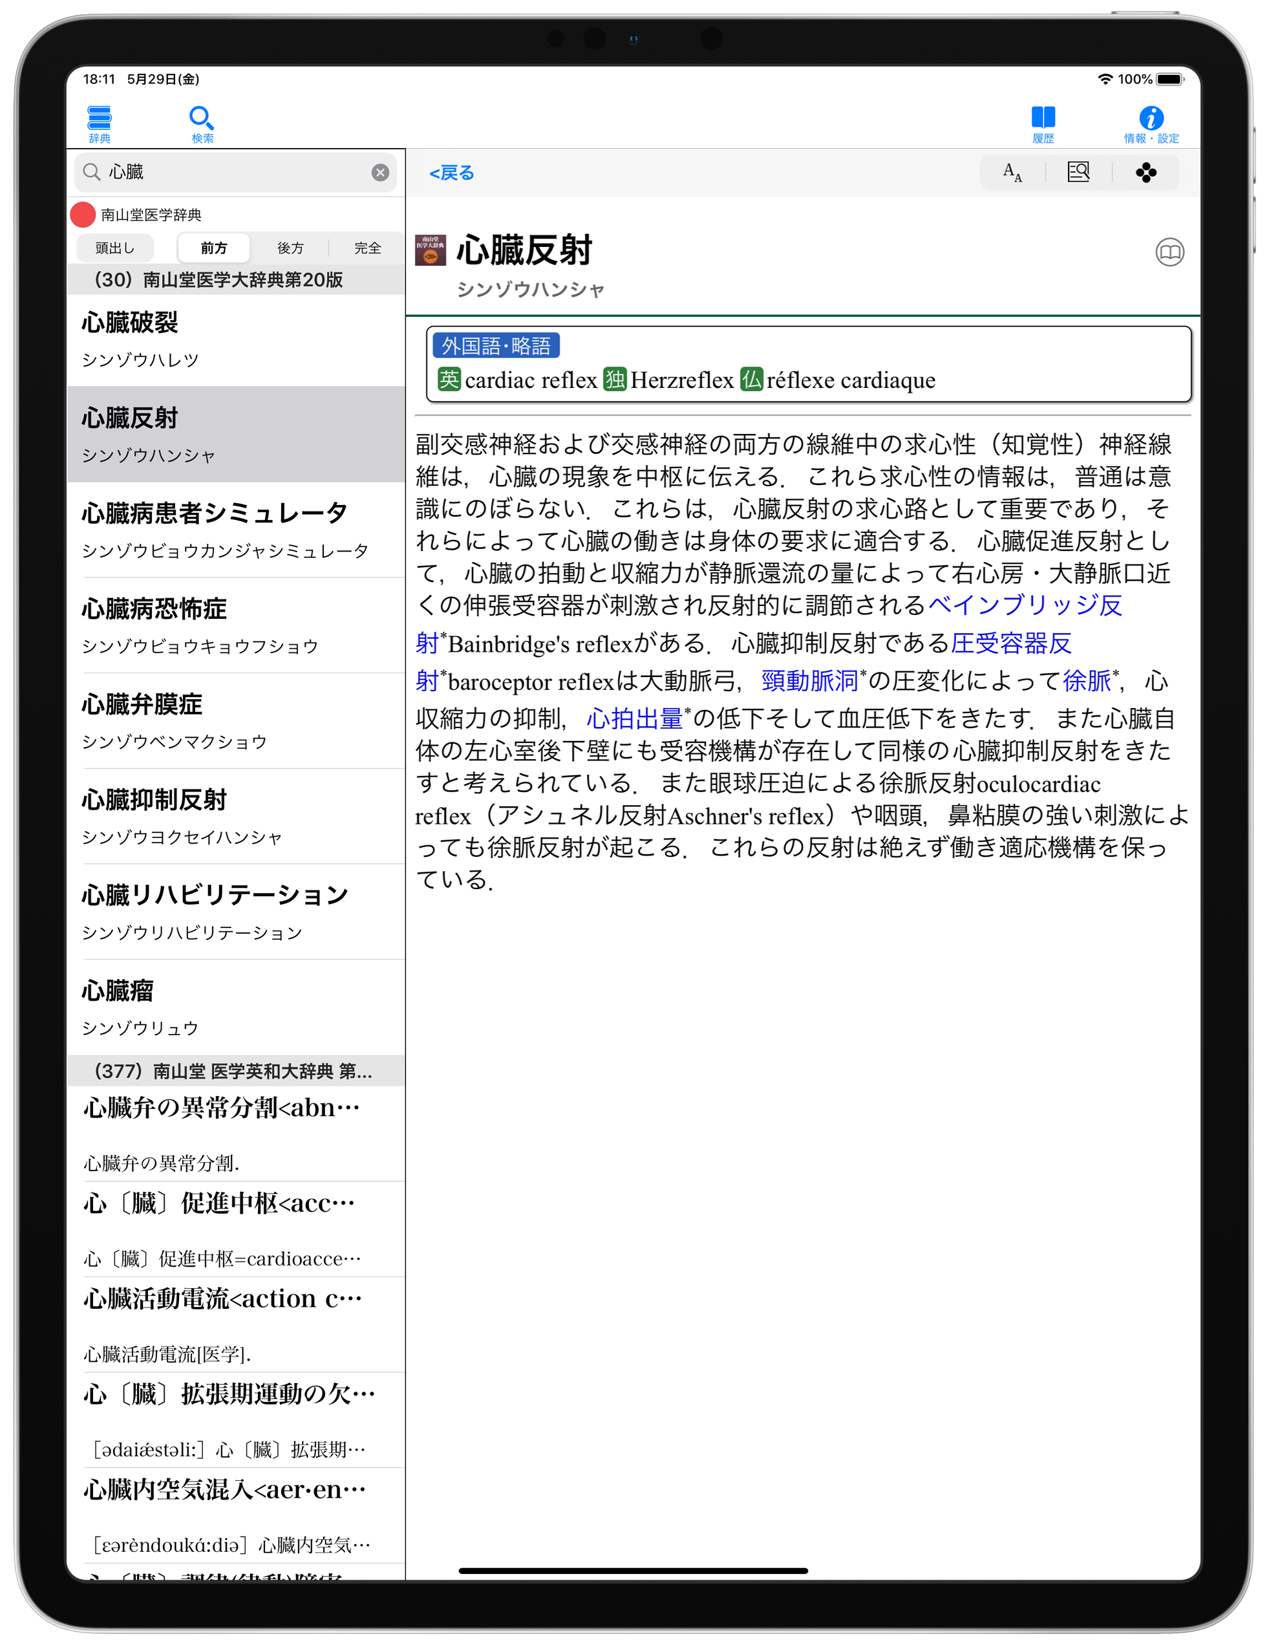Tap the font size AA icon

pyautogui.click(x=1012, y=173)
